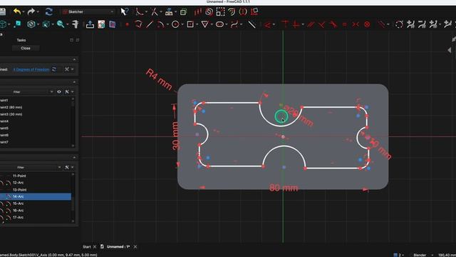Image resolution: width=456 pixels, height=257 pixels.
Task: Click the Trim edge tool icon
Action: coord(155,11)
